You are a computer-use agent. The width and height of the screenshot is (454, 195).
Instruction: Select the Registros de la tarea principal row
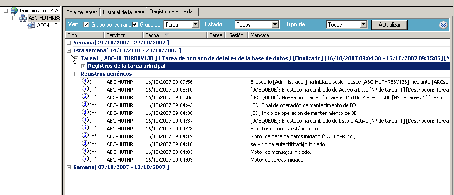point(268,66)
